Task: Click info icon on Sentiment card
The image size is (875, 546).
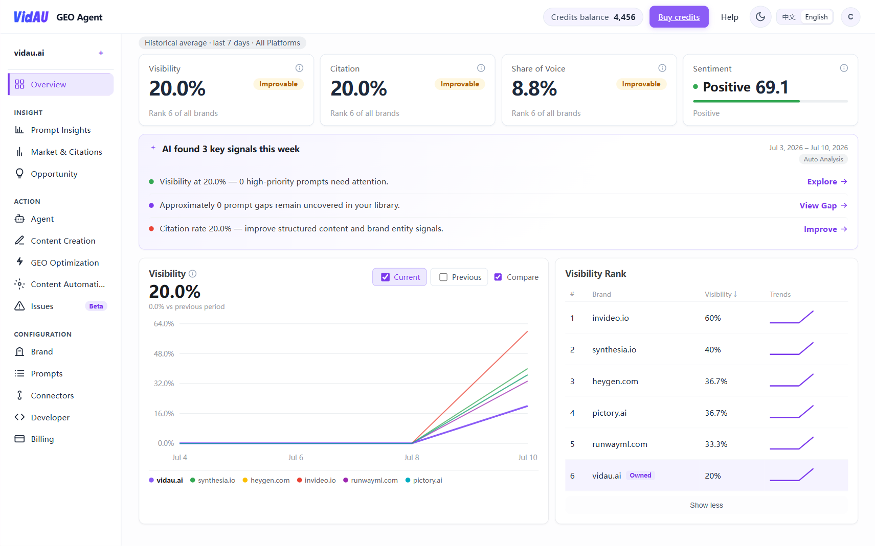Action: pyautogui.click(x=844, y=68)
